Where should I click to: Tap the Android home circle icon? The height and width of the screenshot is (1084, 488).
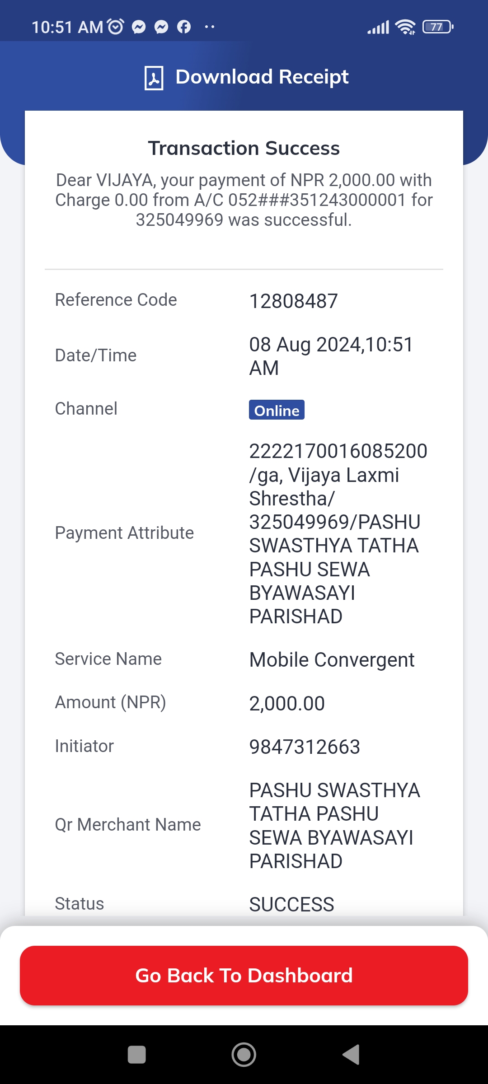click(244, 1055)
